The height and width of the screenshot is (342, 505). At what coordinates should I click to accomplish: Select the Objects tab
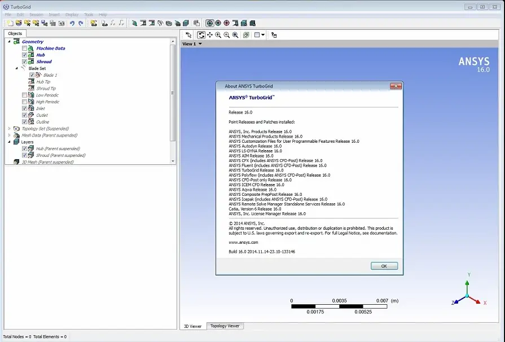[x=15, y=33]
